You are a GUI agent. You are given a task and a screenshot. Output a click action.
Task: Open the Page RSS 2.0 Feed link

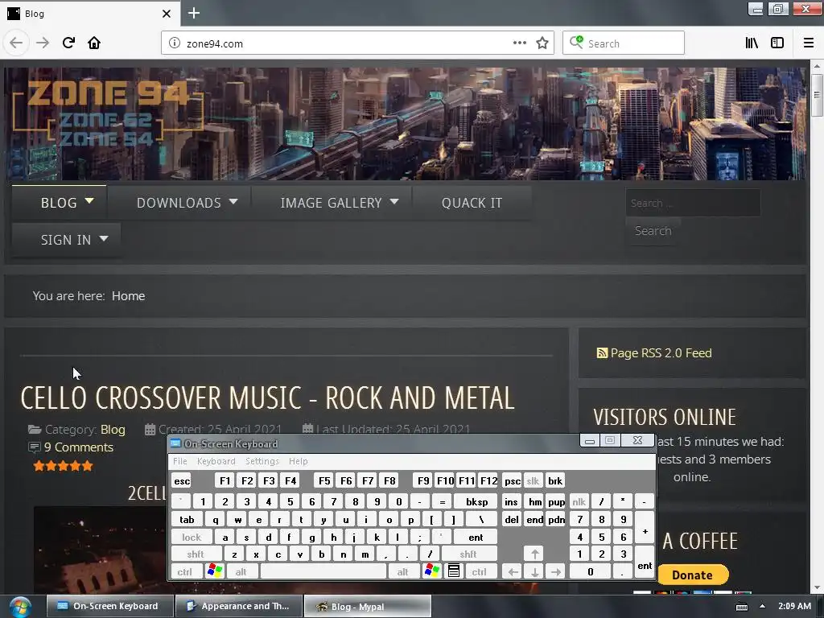pos(661,353)
